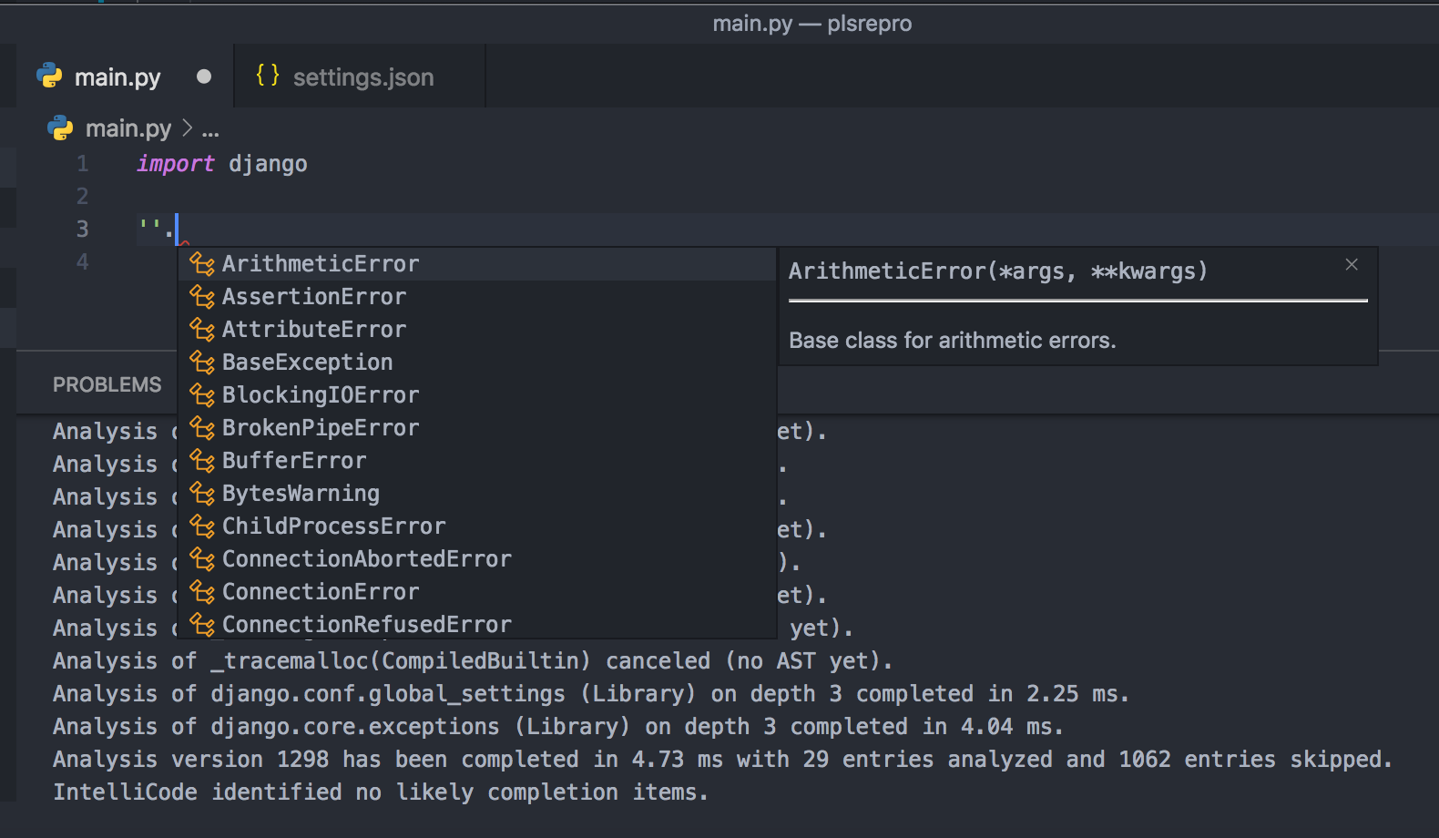The image size is (1439, 838).
Task: Click the BufferError class symbol icon
Action: click(x=202, y=461)
